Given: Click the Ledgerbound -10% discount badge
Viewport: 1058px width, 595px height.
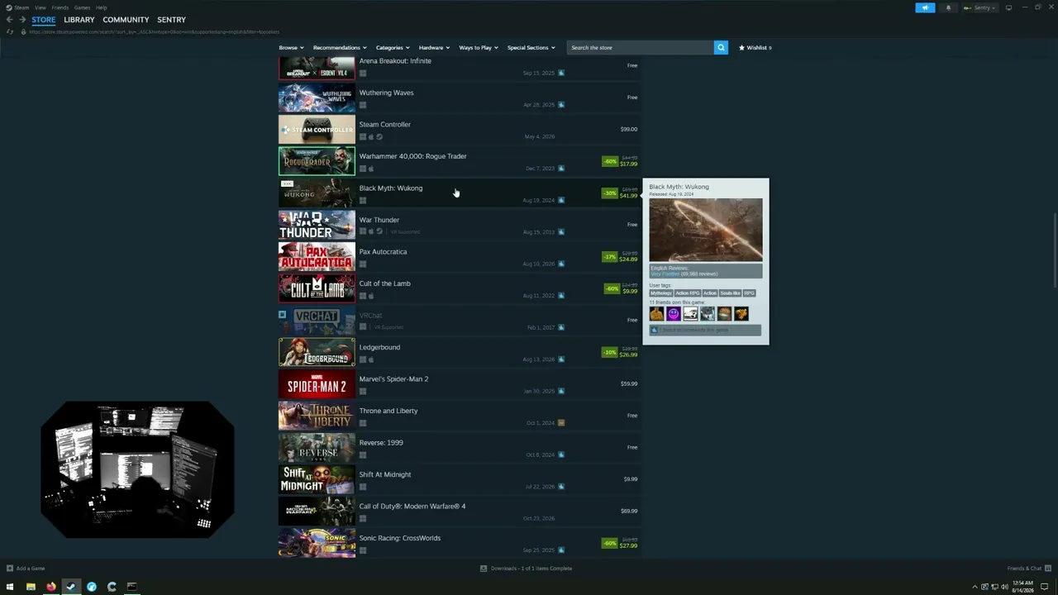Looking at the screenshot, I should [610, 352].
